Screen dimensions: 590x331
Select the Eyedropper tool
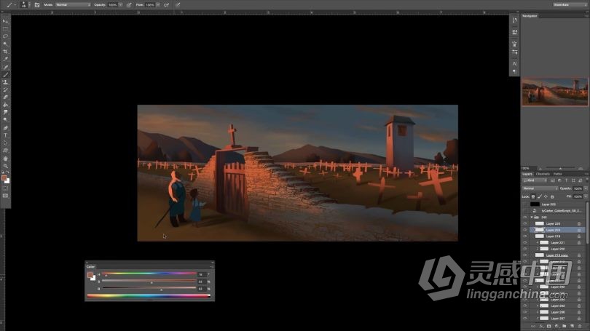(5, 59)
